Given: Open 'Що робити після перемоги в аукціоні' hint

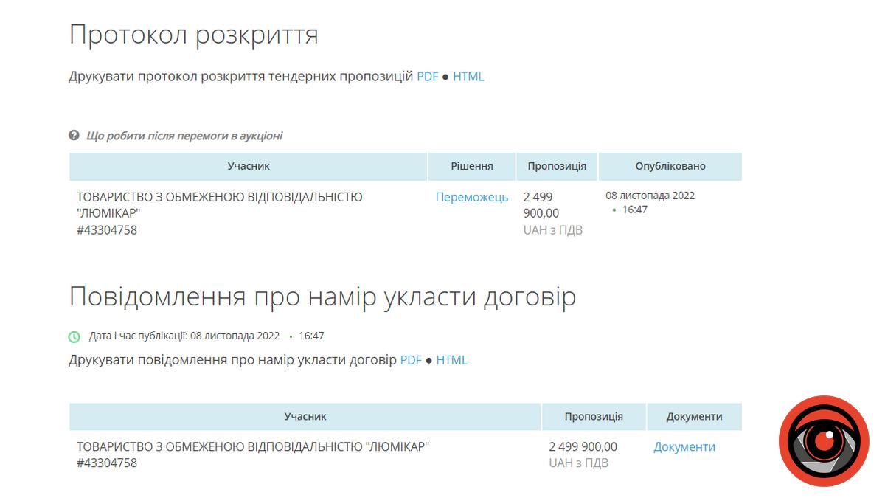Looking at the screenshot, I should coord(184,136).
